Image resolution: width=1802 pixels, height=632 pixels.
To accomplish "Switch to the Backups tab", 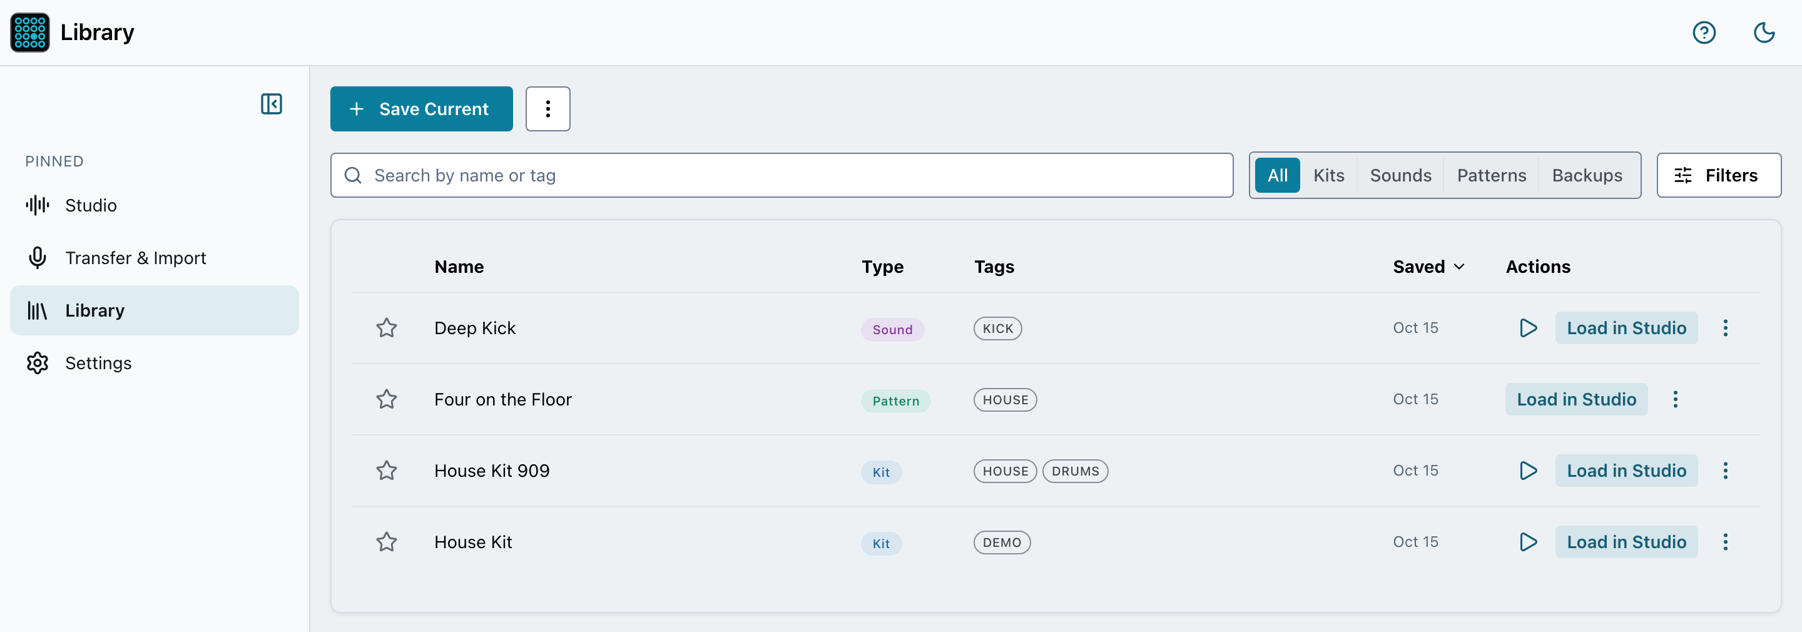I will click(1587, 175).
